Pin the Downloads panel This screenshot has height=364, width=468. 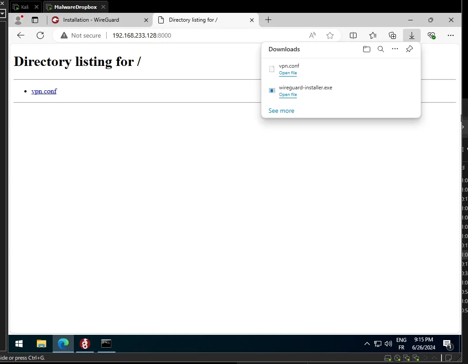409,49
